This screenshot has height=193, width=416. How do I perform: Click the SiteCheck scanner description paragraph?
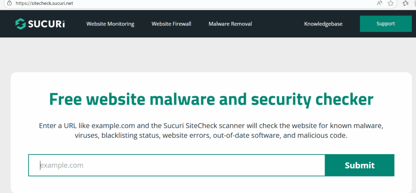coord(211,131)
